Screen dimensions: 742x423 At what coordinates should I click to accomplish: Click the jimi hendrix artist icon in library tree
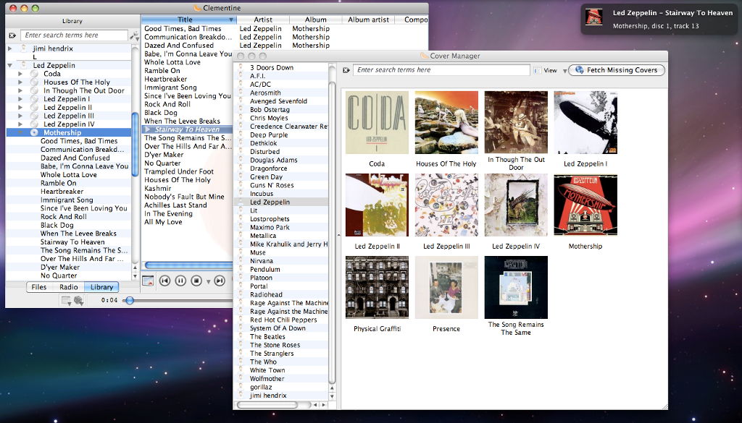24,48
